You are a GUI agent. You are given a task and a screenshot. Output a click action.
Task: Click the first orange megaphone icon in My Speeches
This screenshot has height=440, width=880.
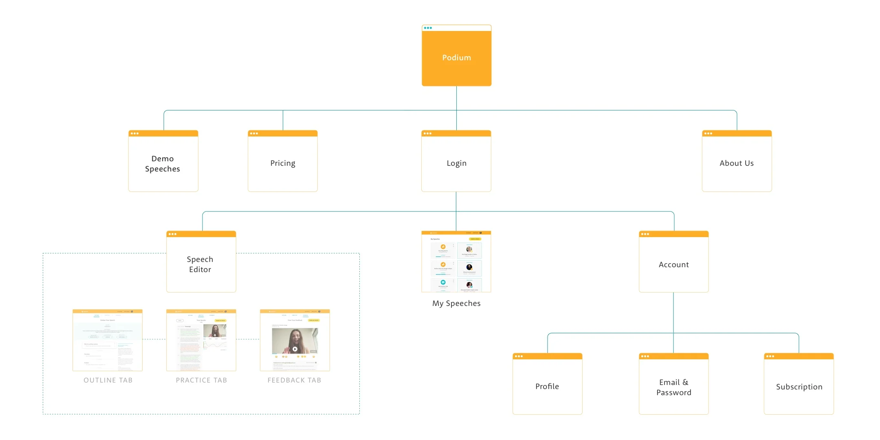(443, 246)
